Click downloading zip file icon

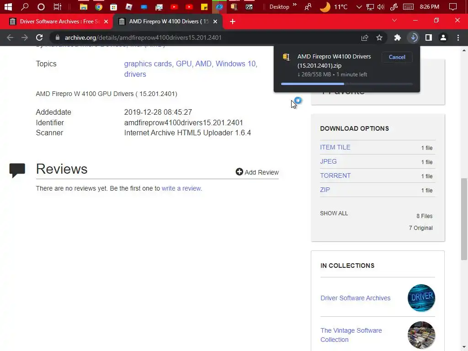click(x=286, y=57)
